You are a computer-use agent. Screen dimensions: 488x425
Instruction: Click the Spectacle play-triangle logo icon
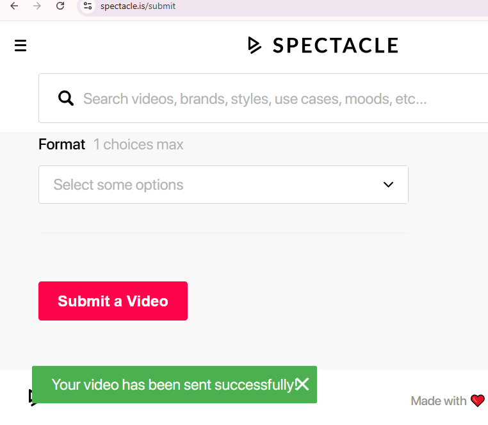(x=255, y=45)
